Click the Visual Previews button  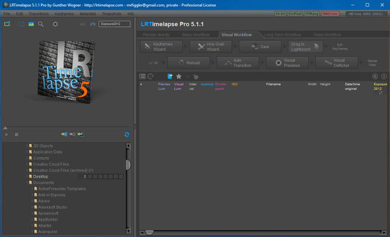coord(288,63)
